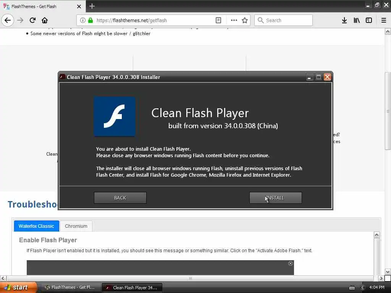Image resolution: width=391 pixels, height=293 pixels.
Task: Click the BACK button in installer
Action: click(x=120, y=198)
